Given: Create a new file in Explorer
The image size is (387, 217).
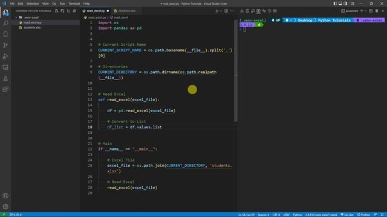Looking at the screenshot, I should 56,11.
